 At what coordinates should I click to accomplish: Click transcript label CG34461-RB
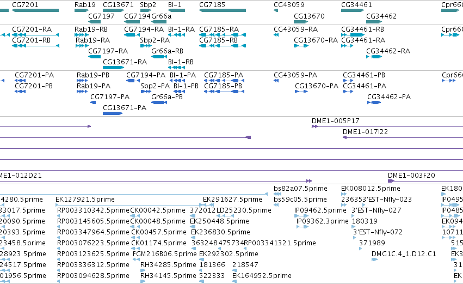click(x=362, y=29)
